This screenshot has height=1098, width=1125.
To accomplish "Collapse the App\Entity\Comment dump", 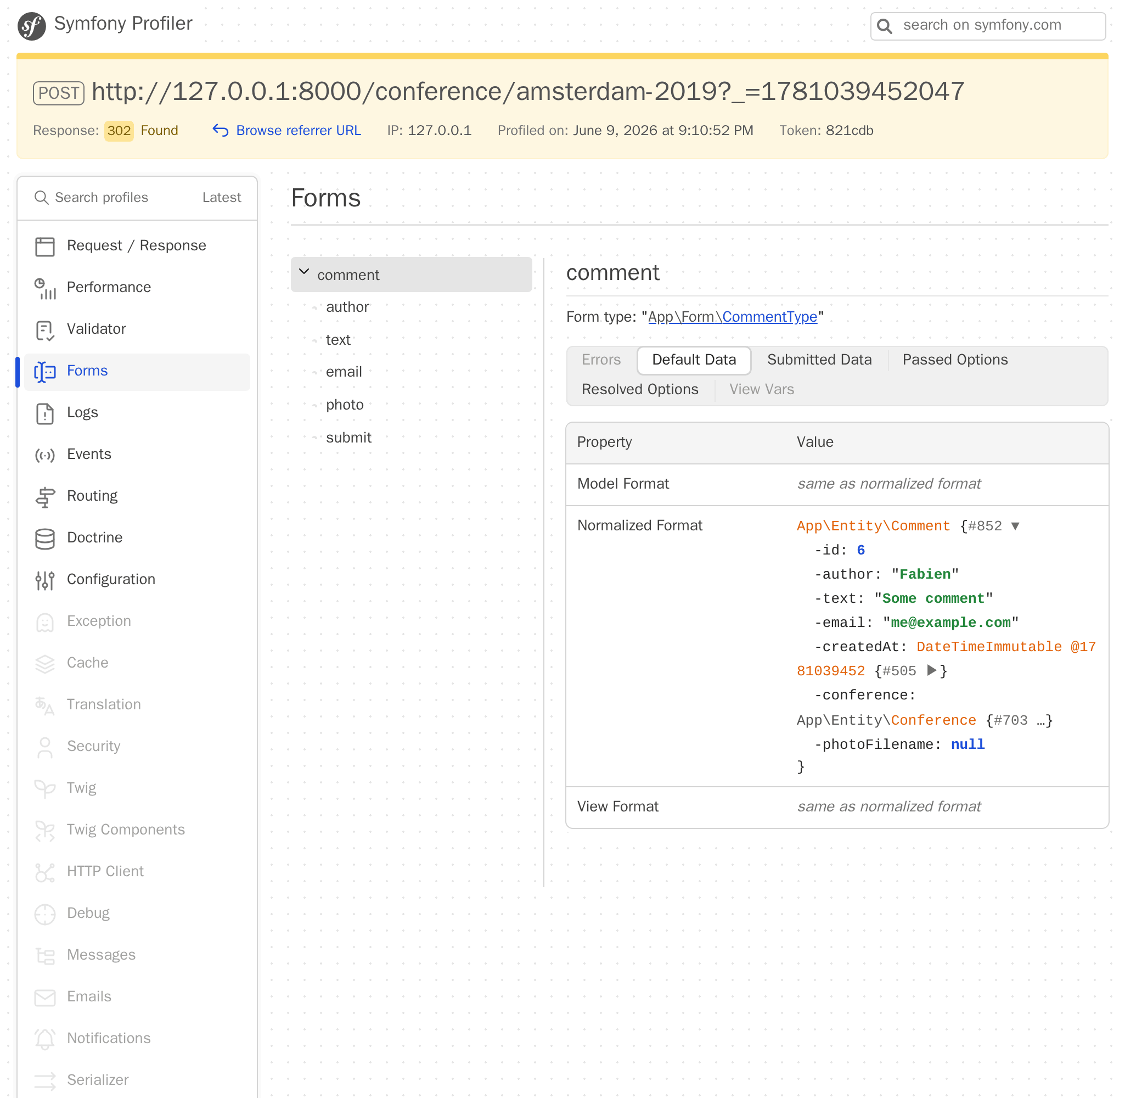I will pyautogui.click(x=1015, y=526).
